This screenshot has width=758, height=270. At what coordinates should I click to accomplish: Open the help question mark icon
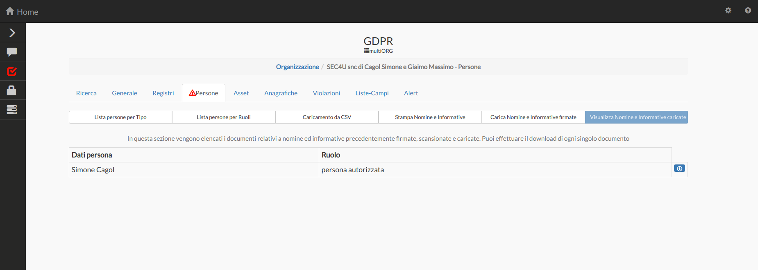[x=748, y=11]
